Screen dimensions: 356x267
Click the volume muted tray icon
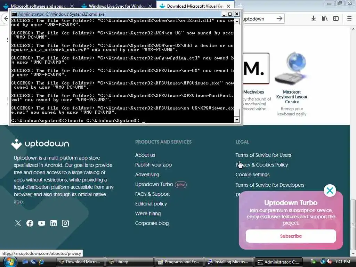click(330, 262)
